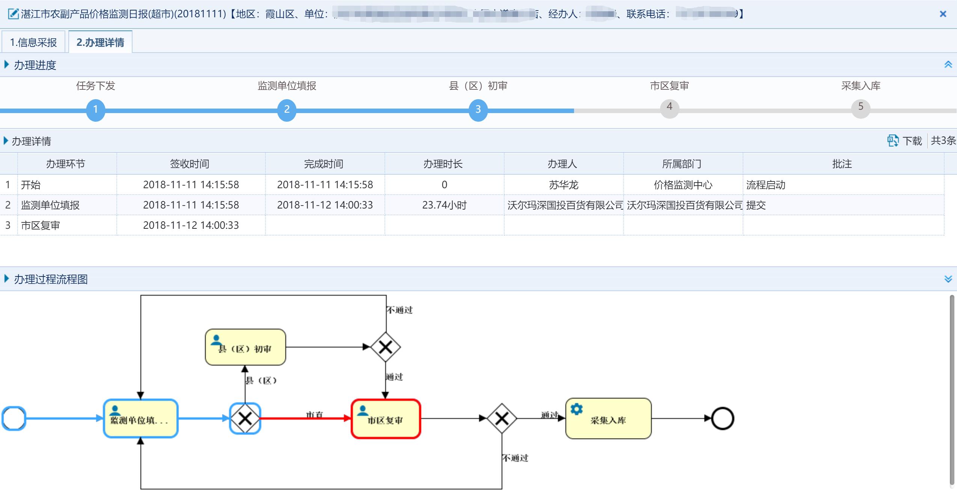
Task: Click the start event circle in the flowchart
Action: pyautogui.click(x=14, y=418)
